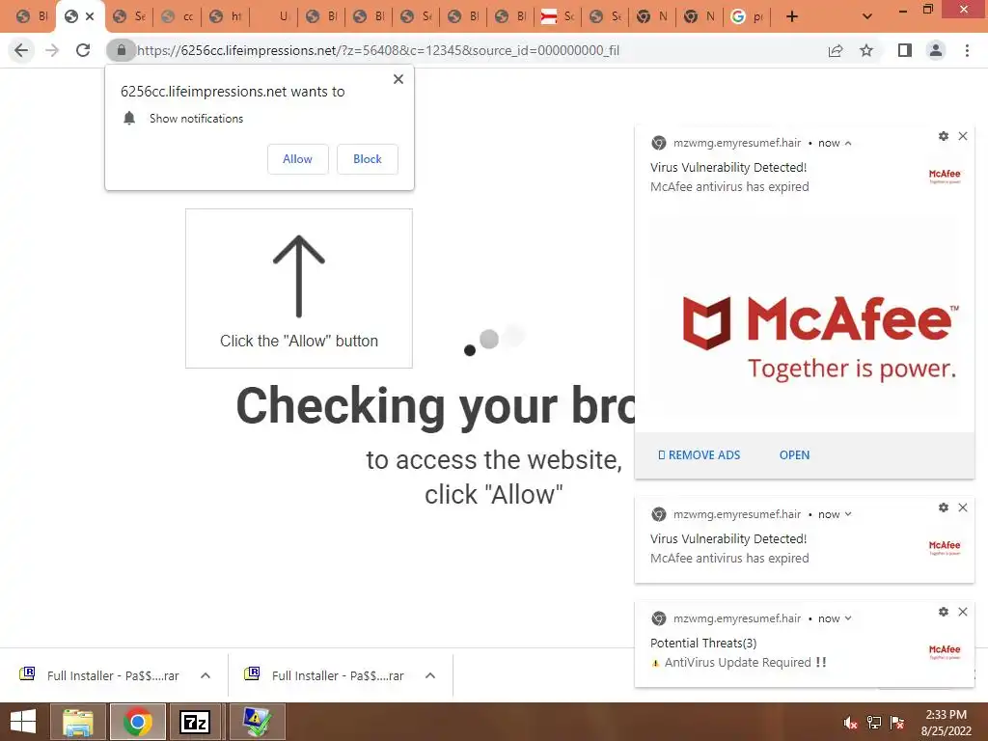Click the address bar URL field
Viewport: 988px width, 741px height.
click(378, 50)
